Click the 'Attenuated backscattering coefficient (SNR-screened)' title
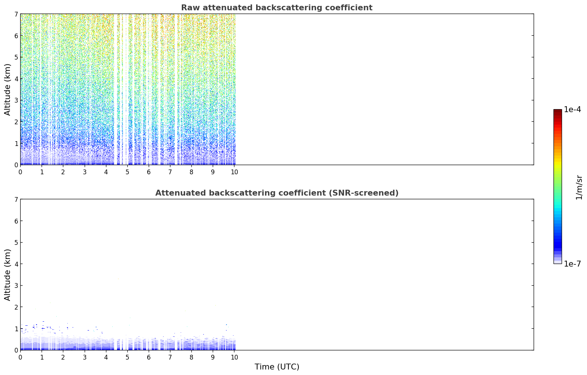 pyautogui.click(x=277, y=193)
